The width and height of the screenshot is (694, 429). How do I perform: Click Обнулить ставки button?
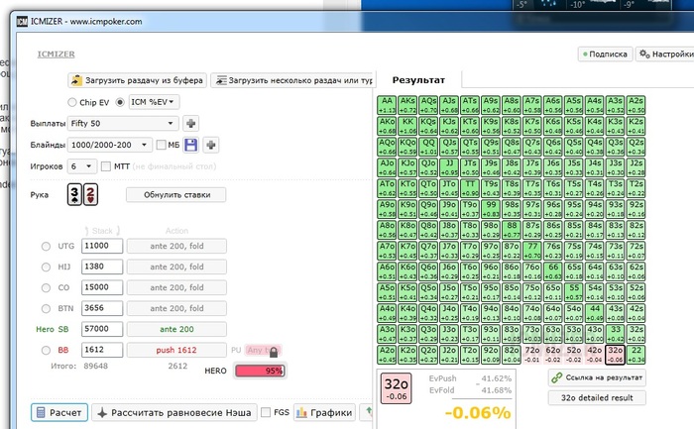pos(176,194)
